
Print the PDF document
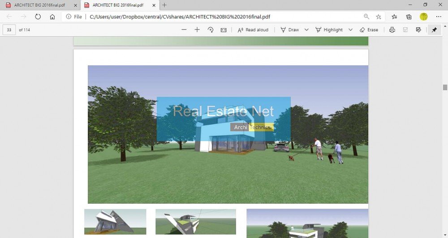[392, 29]
